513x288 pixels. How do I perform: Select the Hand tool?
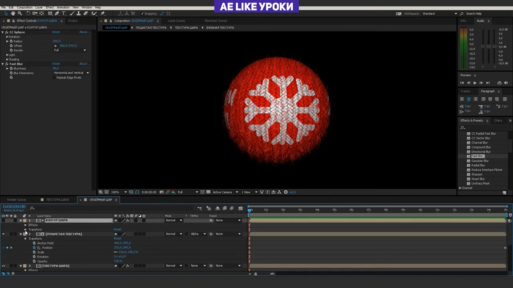tap(13, 13)
